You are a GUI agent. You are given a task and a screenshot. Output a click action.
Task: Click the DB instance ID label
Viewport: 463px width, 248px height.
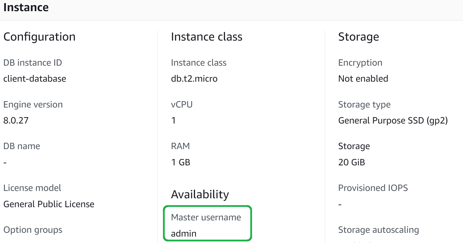(32, 63)
